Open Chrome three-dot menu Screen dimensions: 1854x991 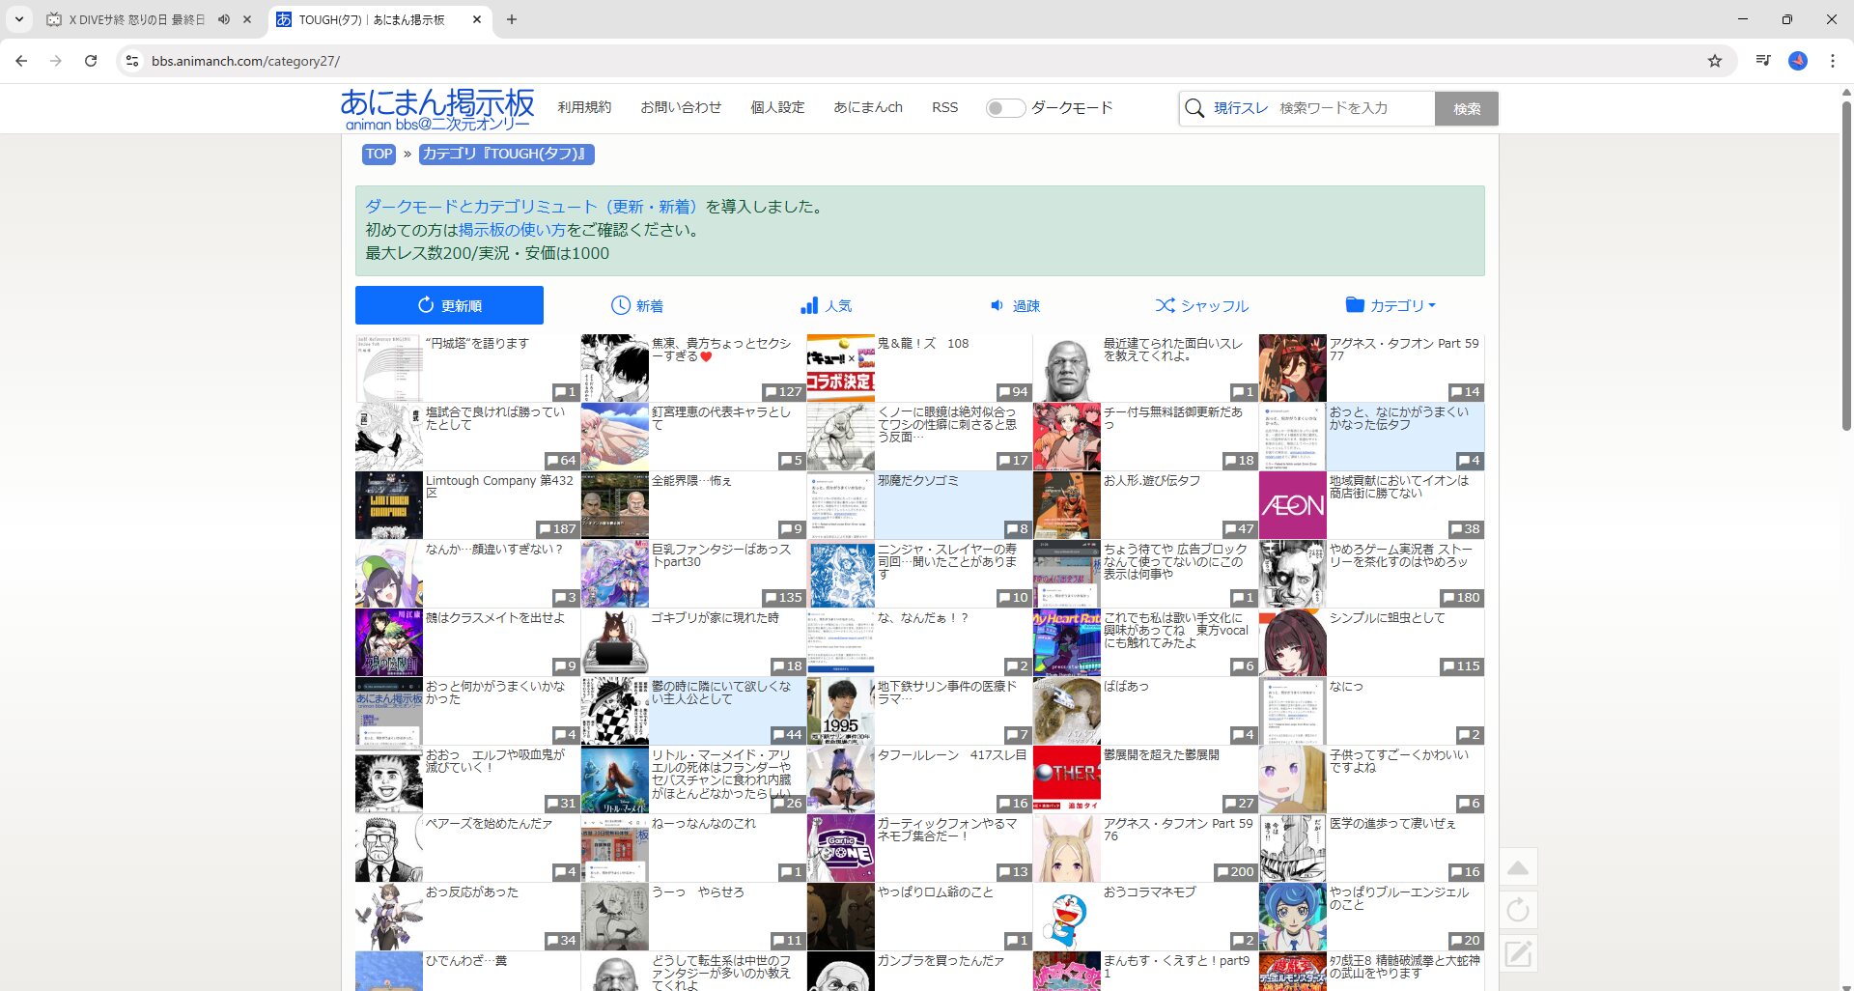coord(1832,61)
